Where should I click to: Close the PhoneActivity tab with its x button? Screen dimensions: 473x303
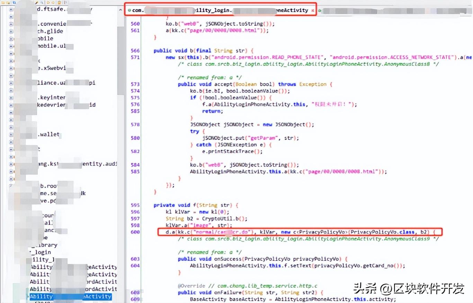click(313, 10)
